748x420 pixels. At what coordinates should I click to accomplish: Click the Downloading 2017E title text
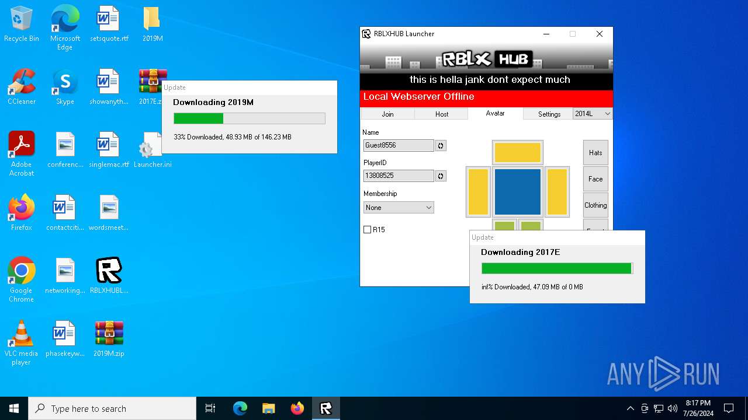coord(521,252)
